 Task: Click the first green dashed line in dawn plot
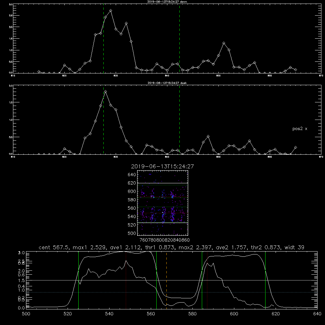[103, 39]
